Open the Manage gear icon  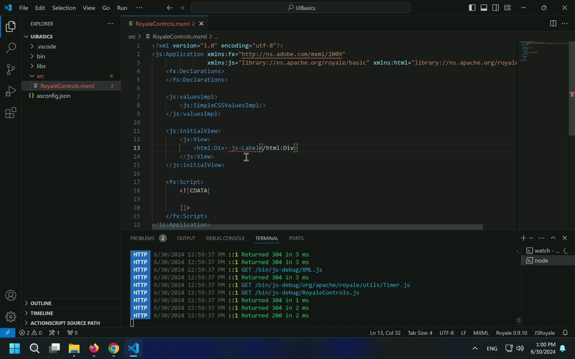click(x=11, y=317)
